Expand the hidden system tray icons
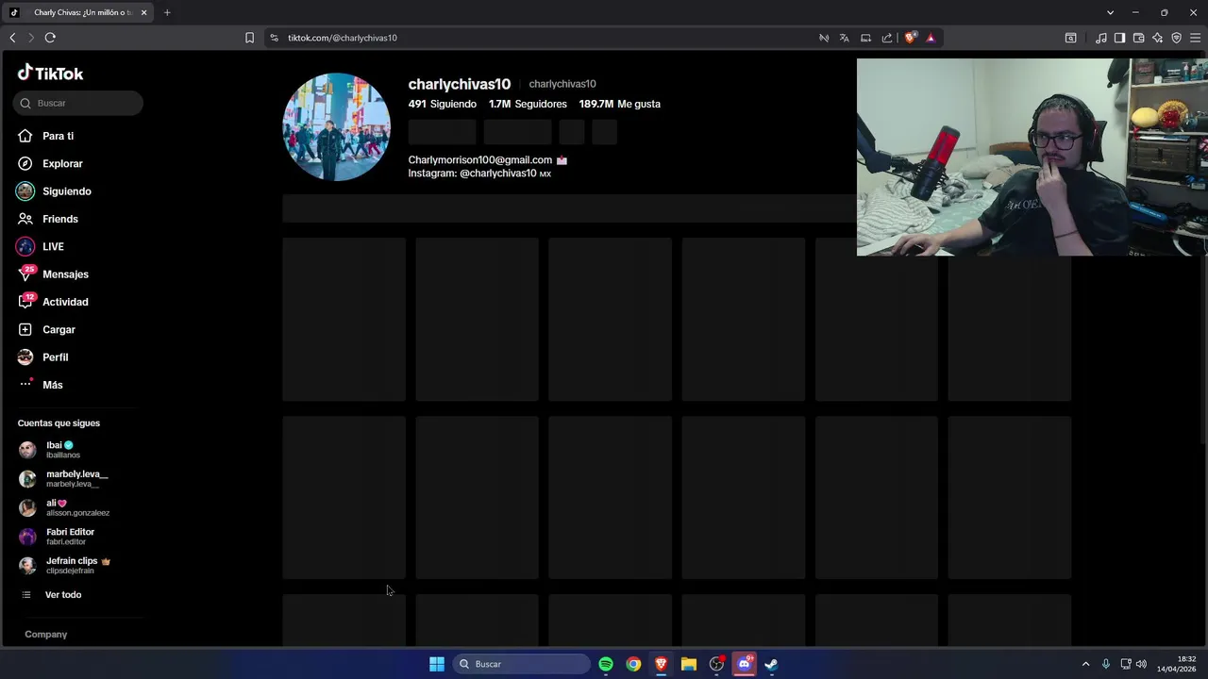 (x=1085, y=664)
